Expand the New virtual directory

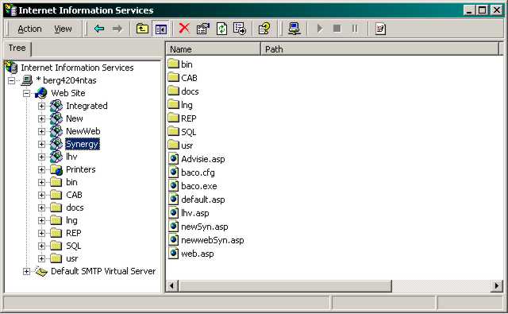point(41,118)
